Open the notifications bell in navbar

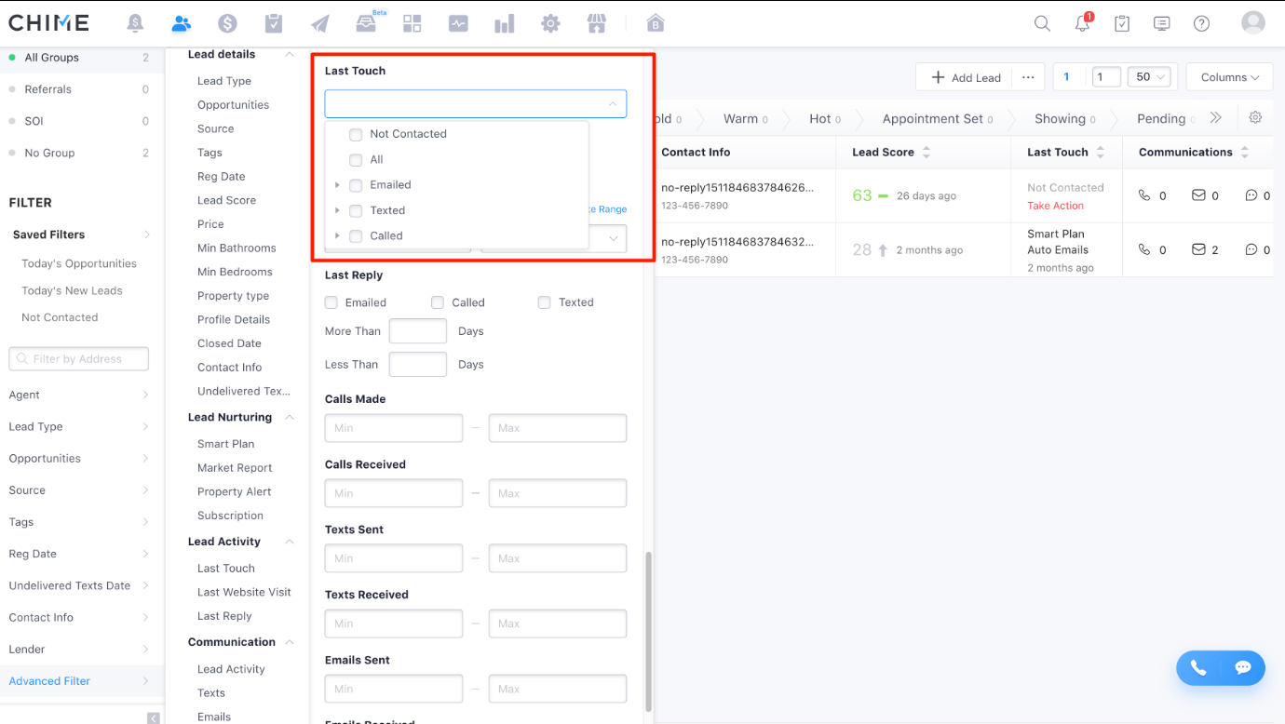(136, 23)
